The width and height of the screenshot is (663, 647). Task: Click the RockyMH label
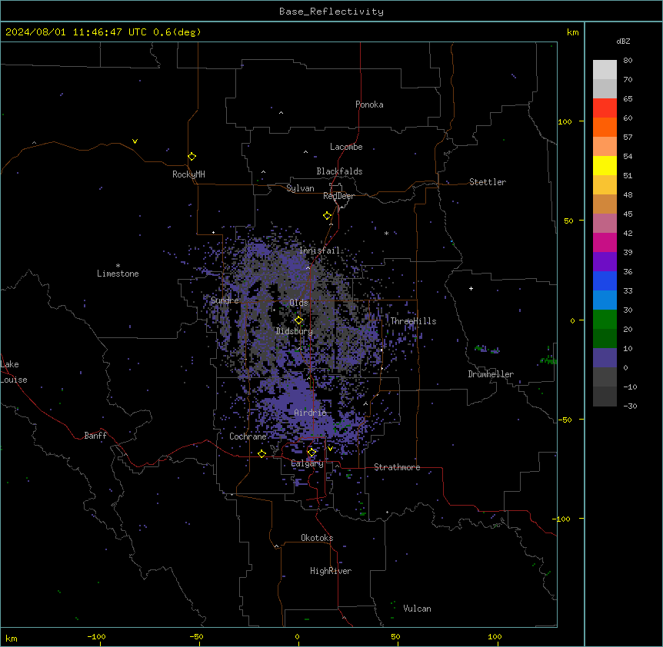188,174
